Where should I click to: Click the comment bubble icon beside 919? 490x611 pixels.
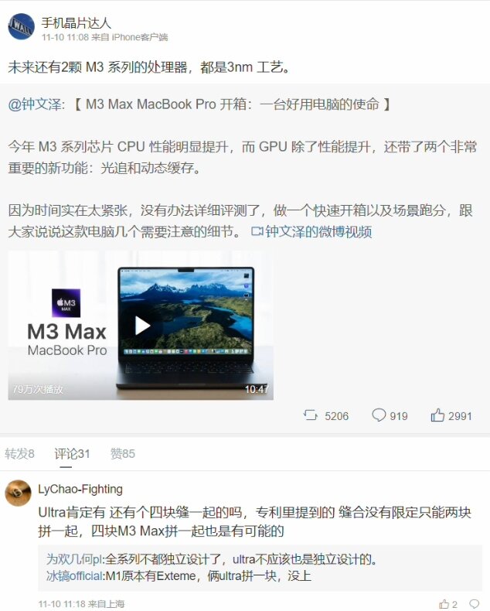[379, 415]
